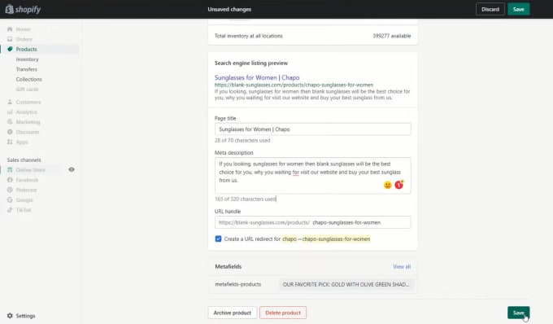Click Save in the top bar
Viewport: 553px width, 324px height.
(519, 9)
